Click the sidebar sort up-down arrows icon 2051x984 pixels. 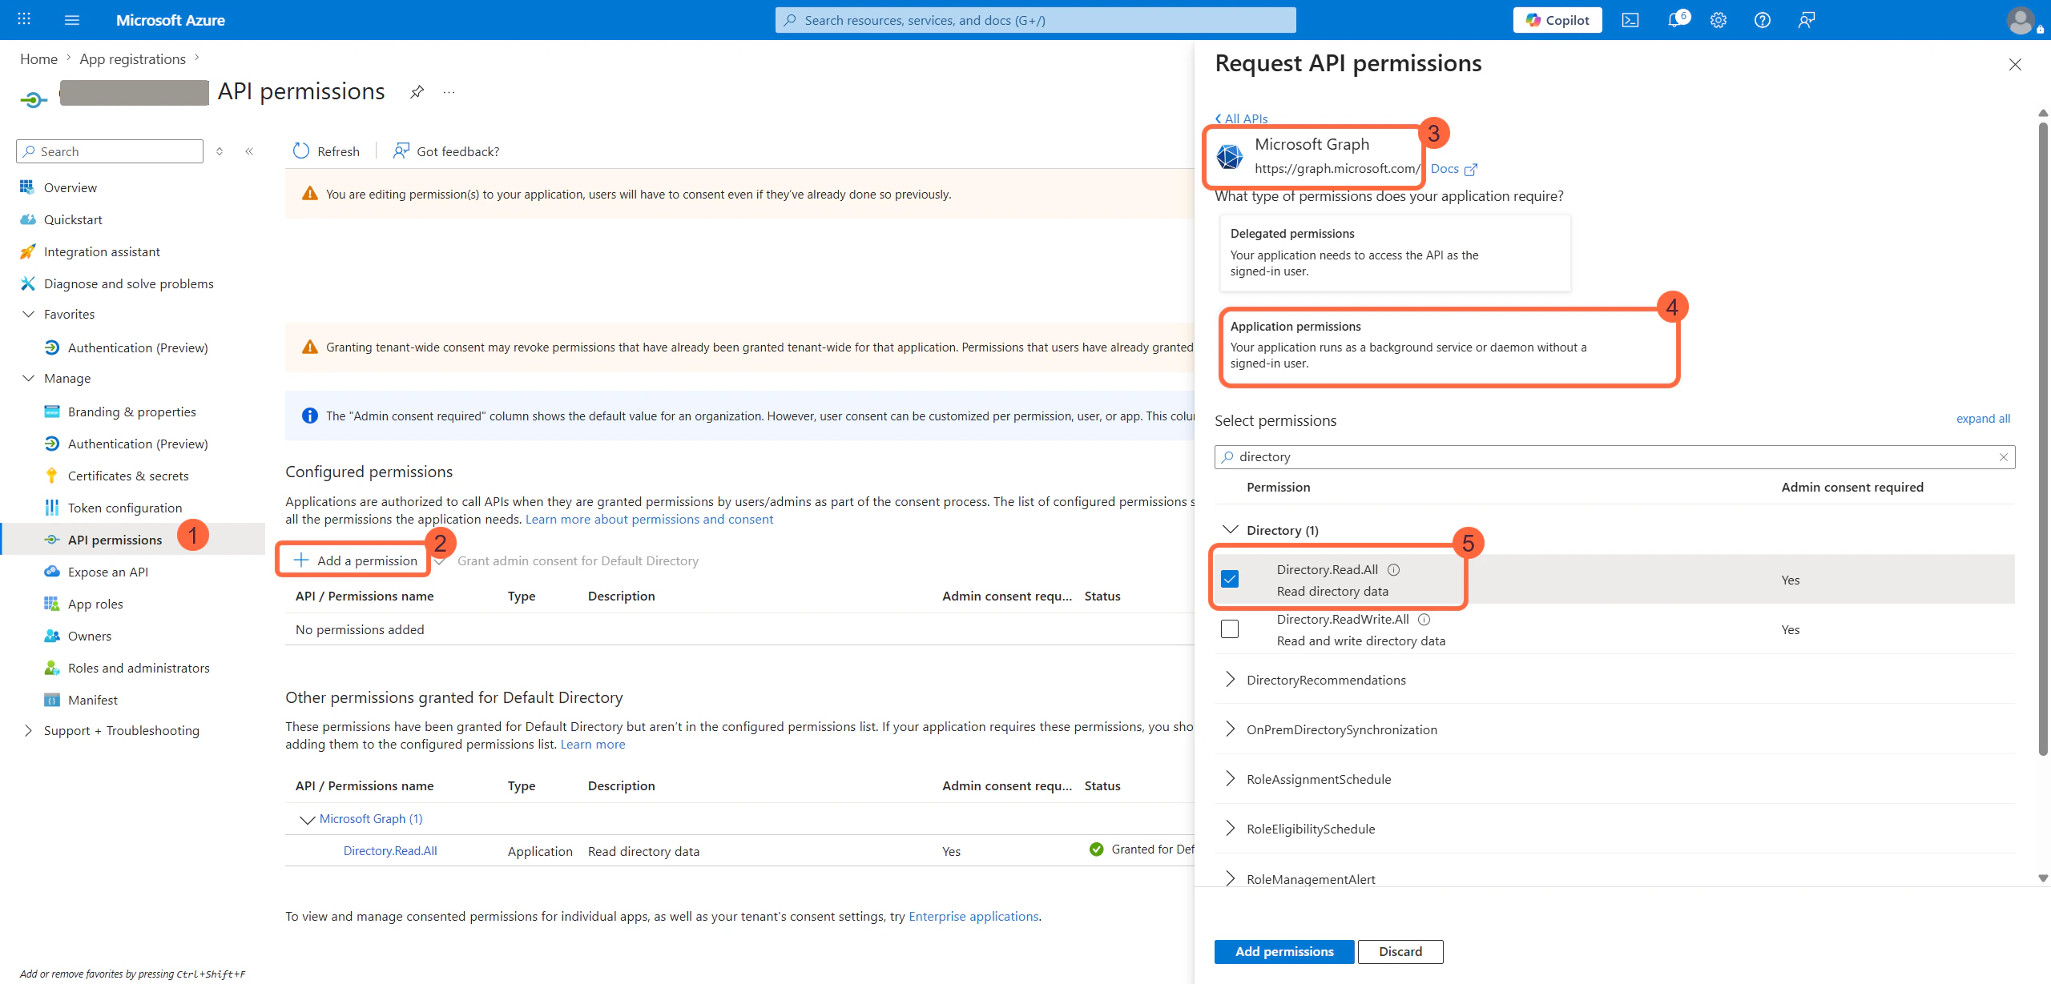tap(220, 151)
